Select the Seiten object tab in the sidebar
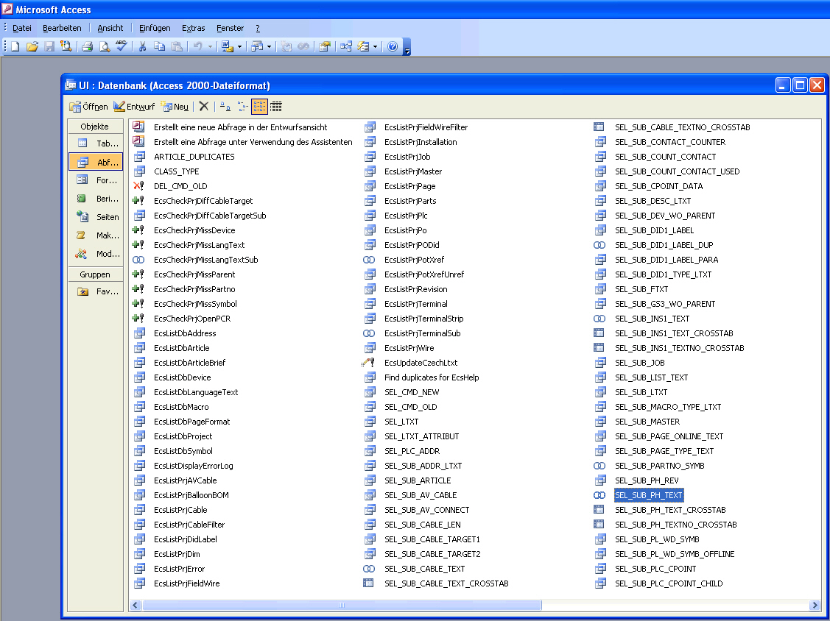This screenshot has width=830, height=621. pyautogui.click(x=95, y=217)
